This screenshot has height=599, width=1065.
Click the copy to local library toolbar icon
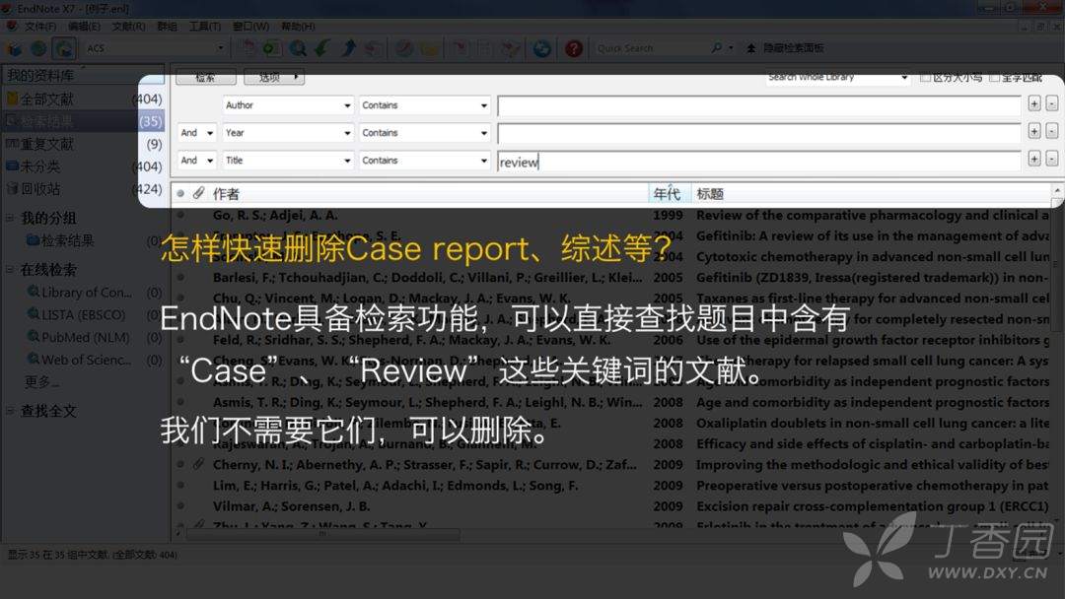pyautogui.click(x=248, y=48)
